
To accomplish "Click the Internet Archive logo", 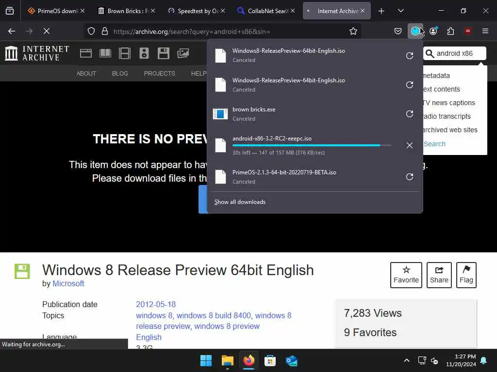I will coord(37,53).
